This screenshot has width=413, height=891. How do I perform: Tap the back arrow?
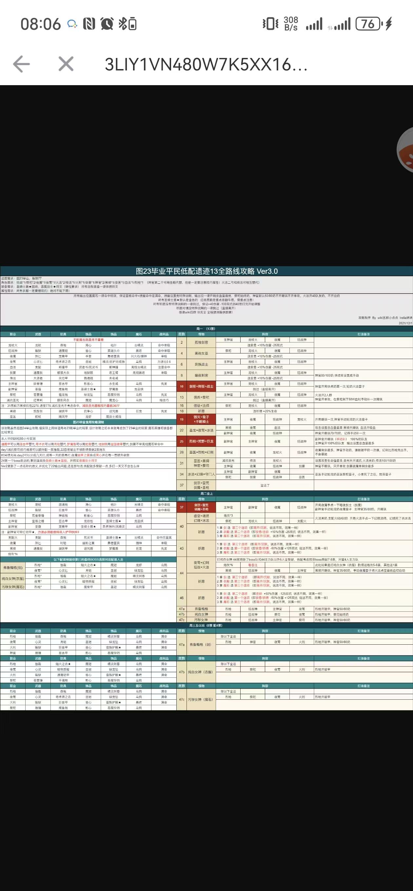(21, 64)
